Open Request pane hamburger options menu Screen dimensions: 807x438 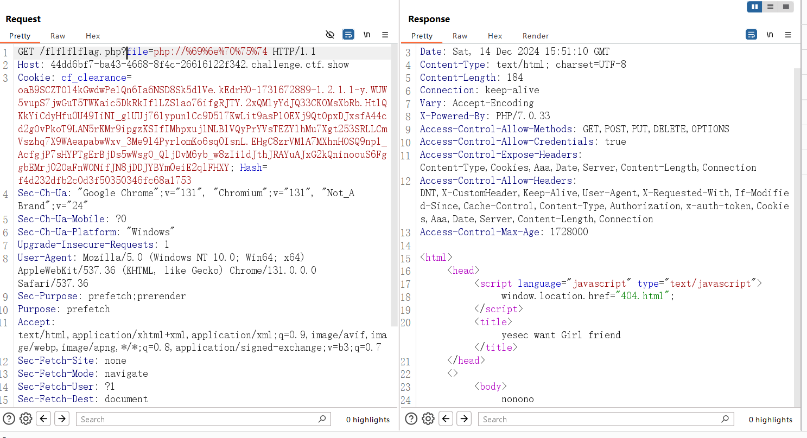point(385,35)
